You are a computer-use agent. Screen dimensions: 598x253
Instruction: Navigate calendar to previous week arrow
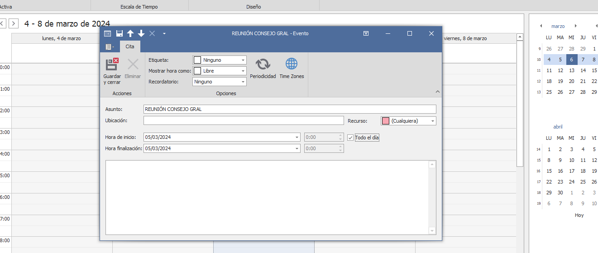[2, 23]
